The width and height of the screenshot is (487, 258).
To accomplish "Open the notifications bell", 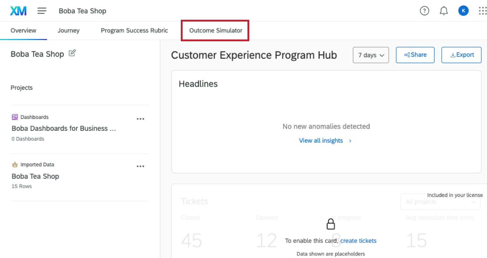I will (444, 11).
